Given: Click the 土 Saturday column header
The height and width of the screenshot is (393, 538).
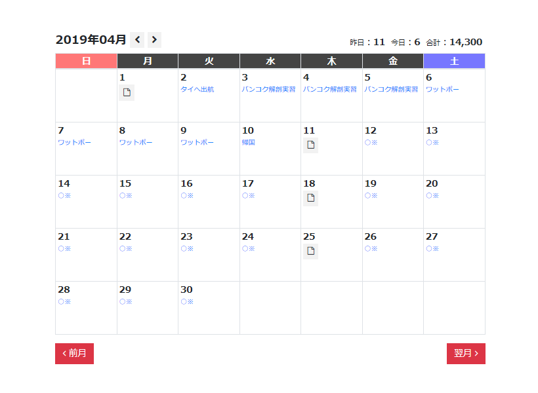Looking at the screenshot, I should (454, 61).
